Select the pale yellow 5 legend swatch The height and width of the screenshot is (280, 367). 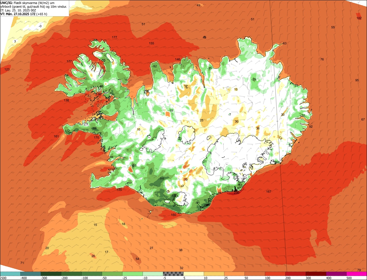pyautogui.click(x=194, y=274)
